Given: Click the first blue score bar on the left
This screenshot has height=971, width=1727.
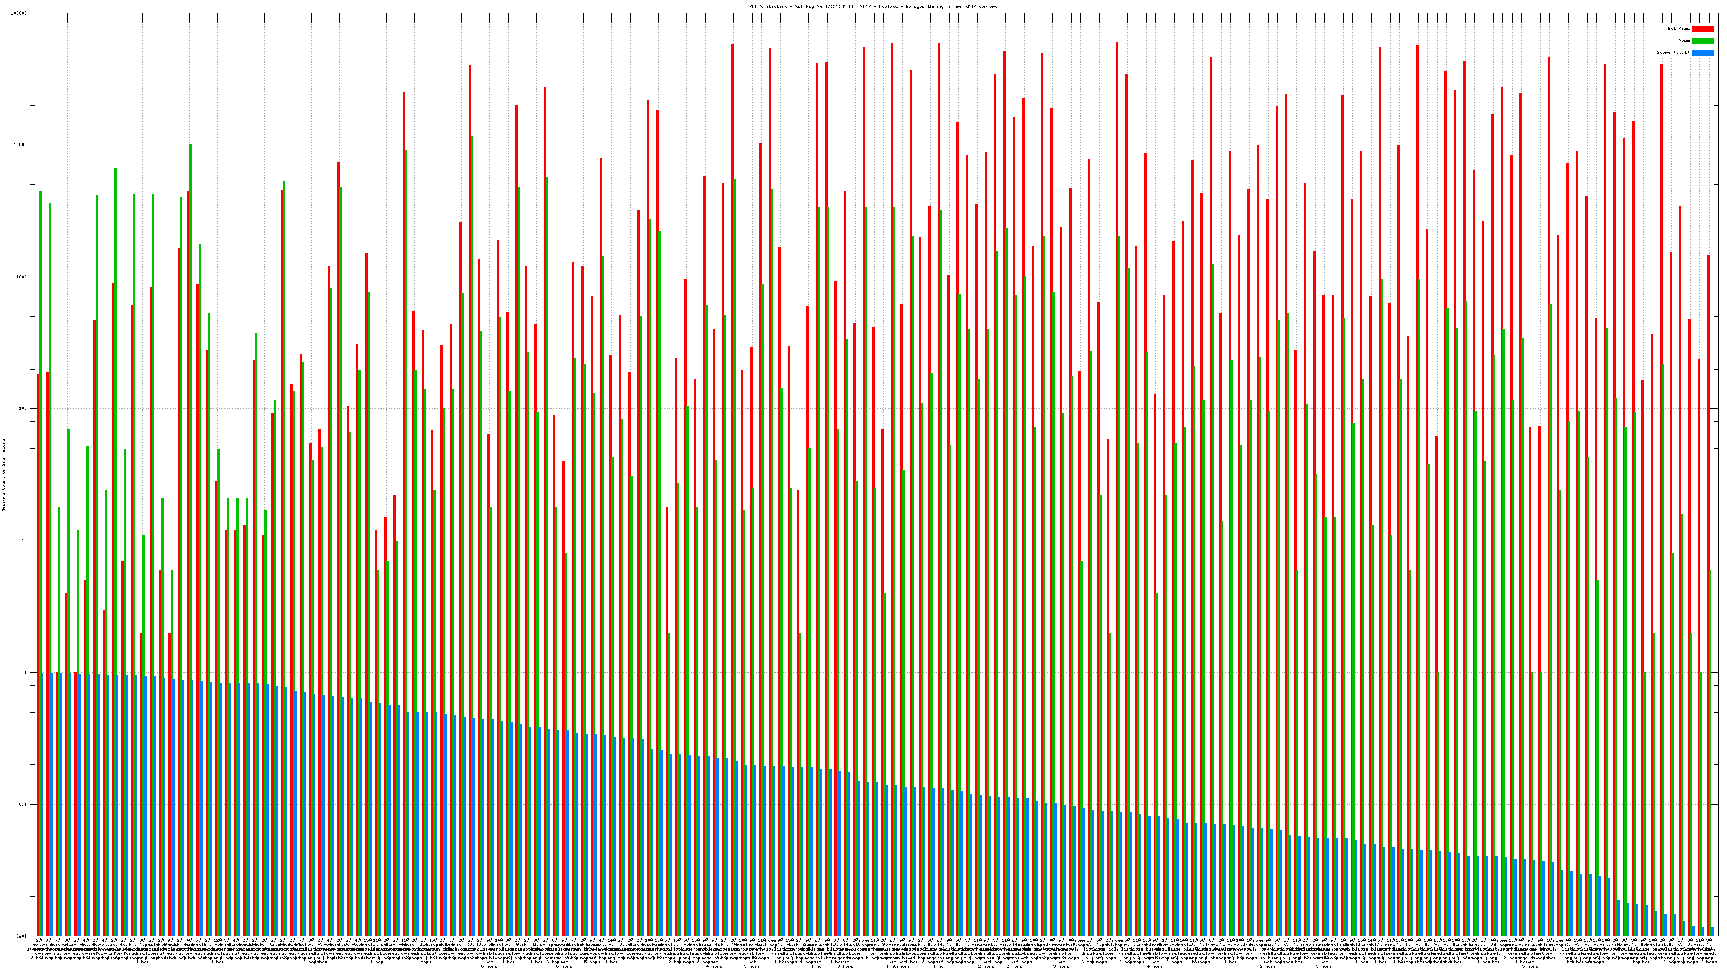Looking at the screenshot, I should tap(42, 804).
